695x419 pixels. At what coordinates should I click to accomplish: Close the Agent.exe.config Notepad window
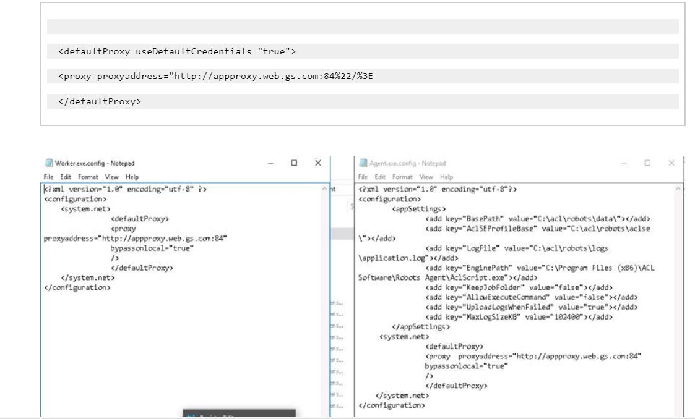point(671,163)
